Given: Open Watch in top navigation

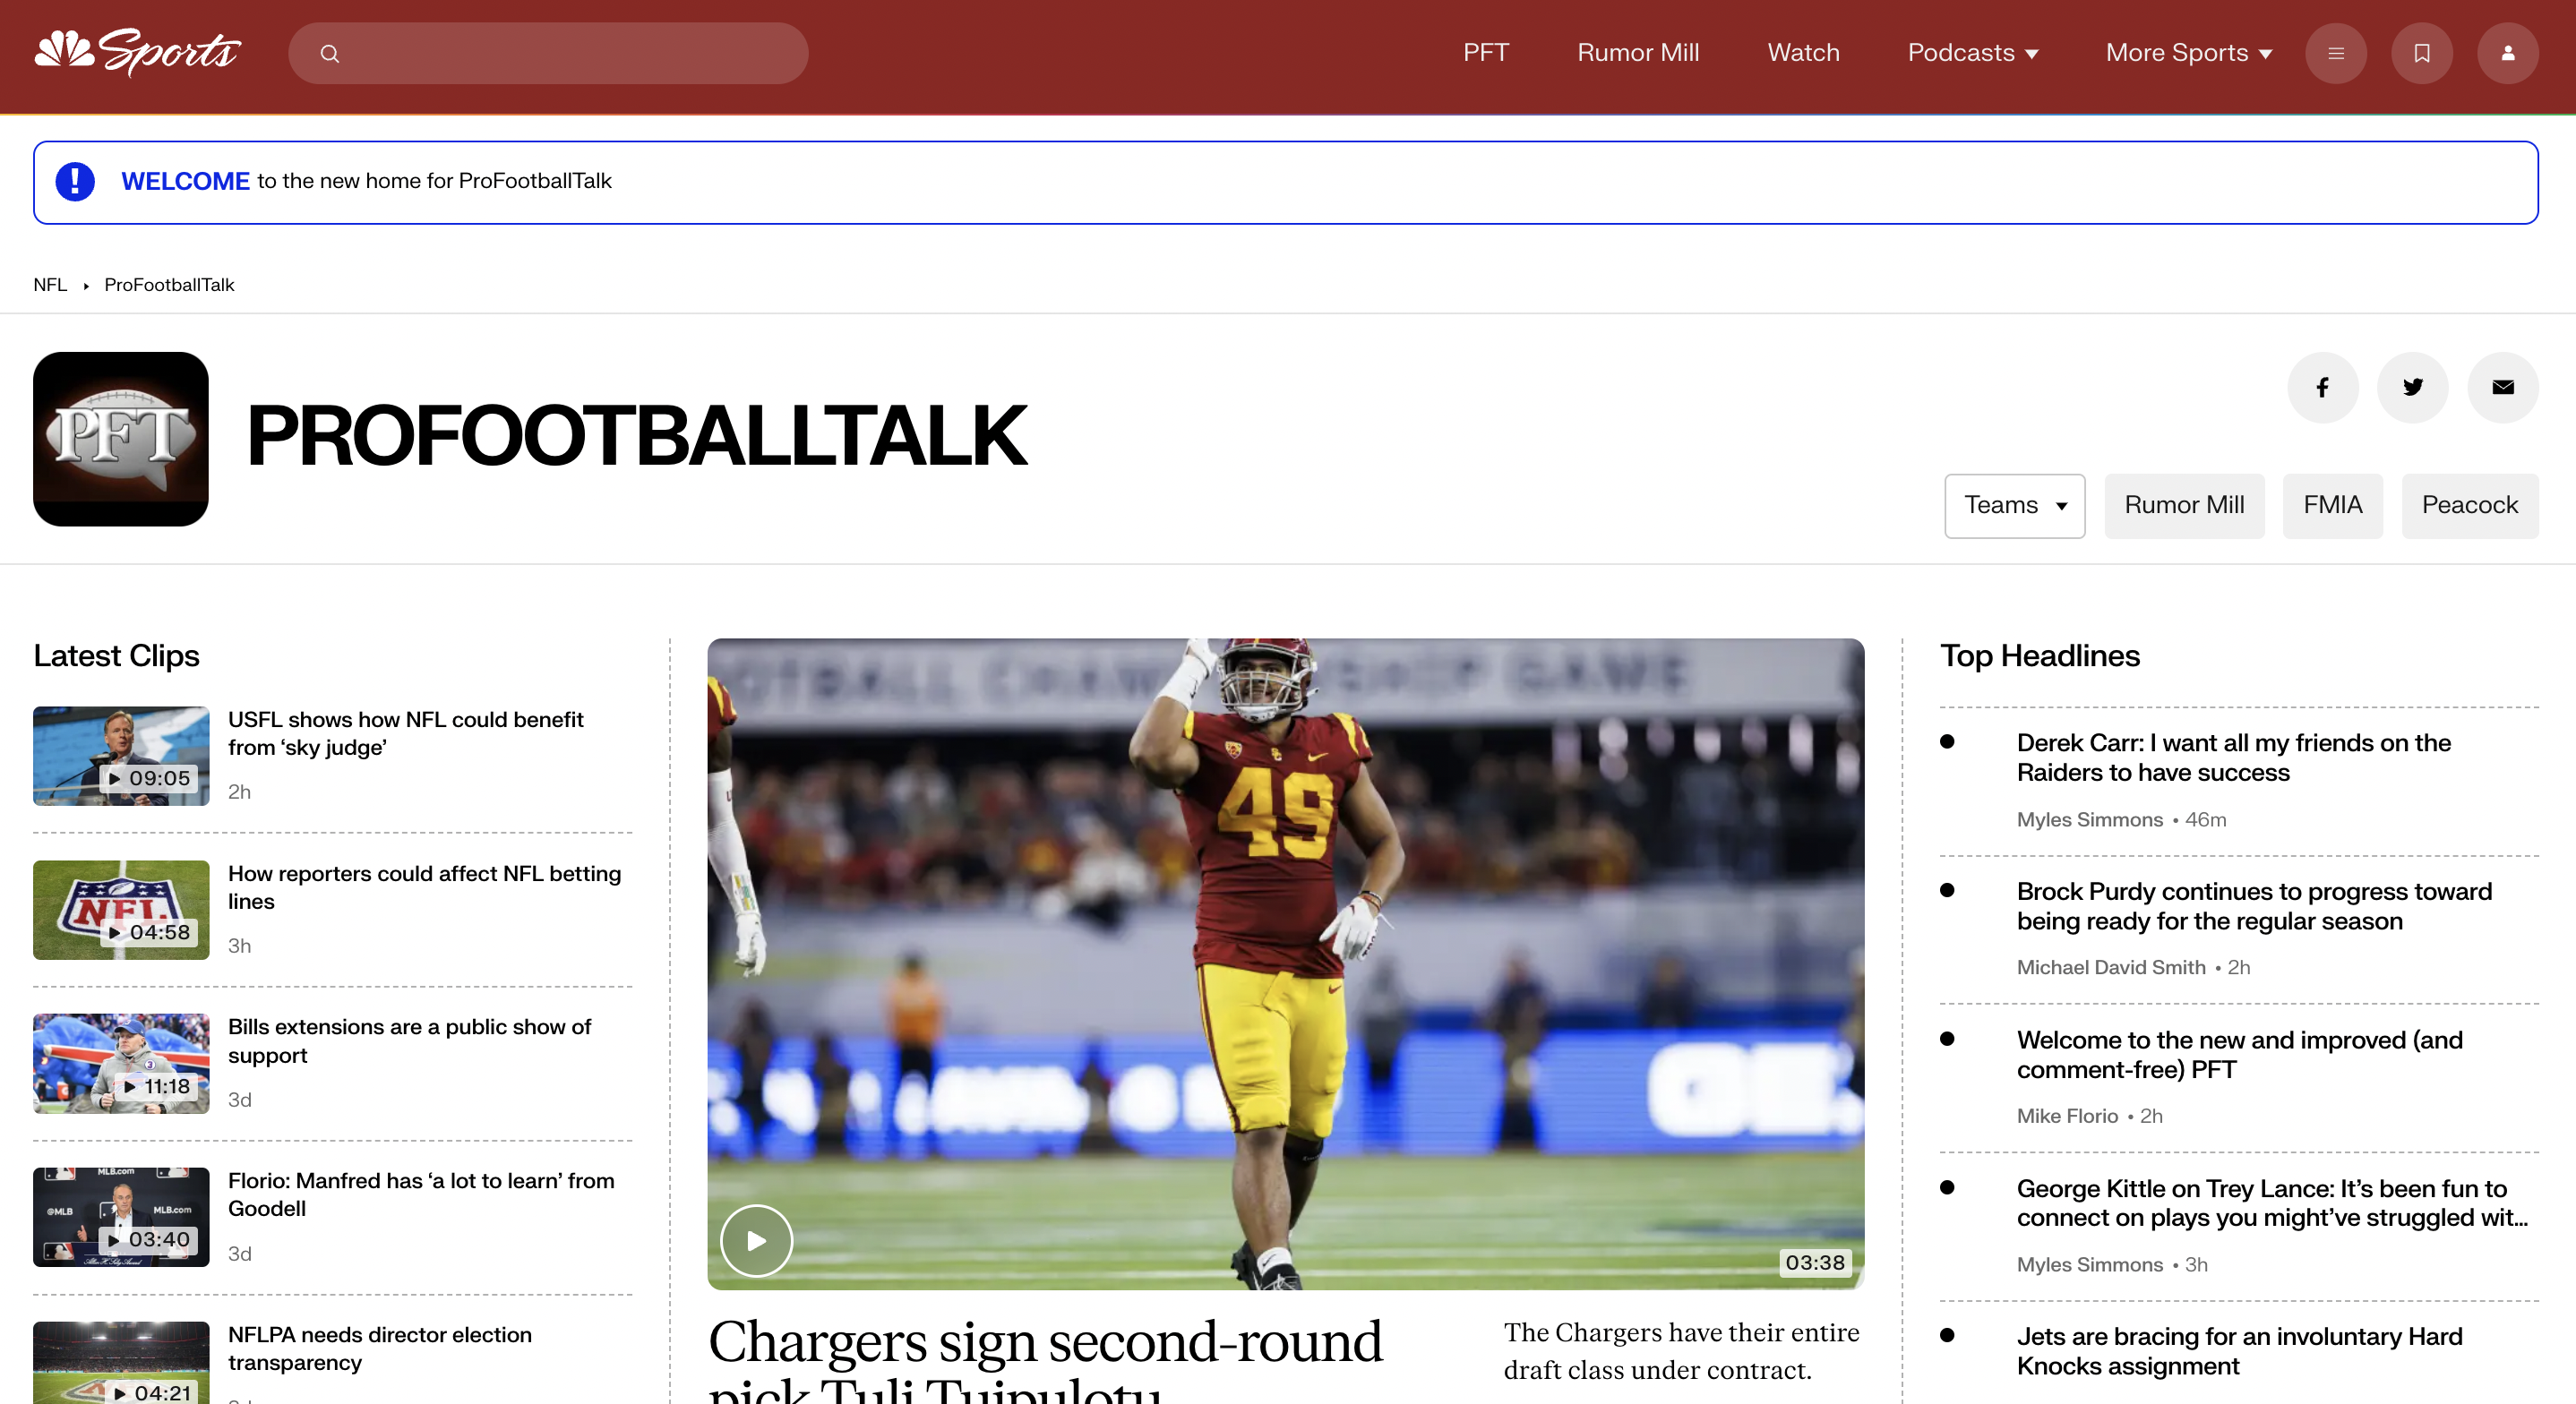Looking at the screenshot, I should click(1804, 53).
